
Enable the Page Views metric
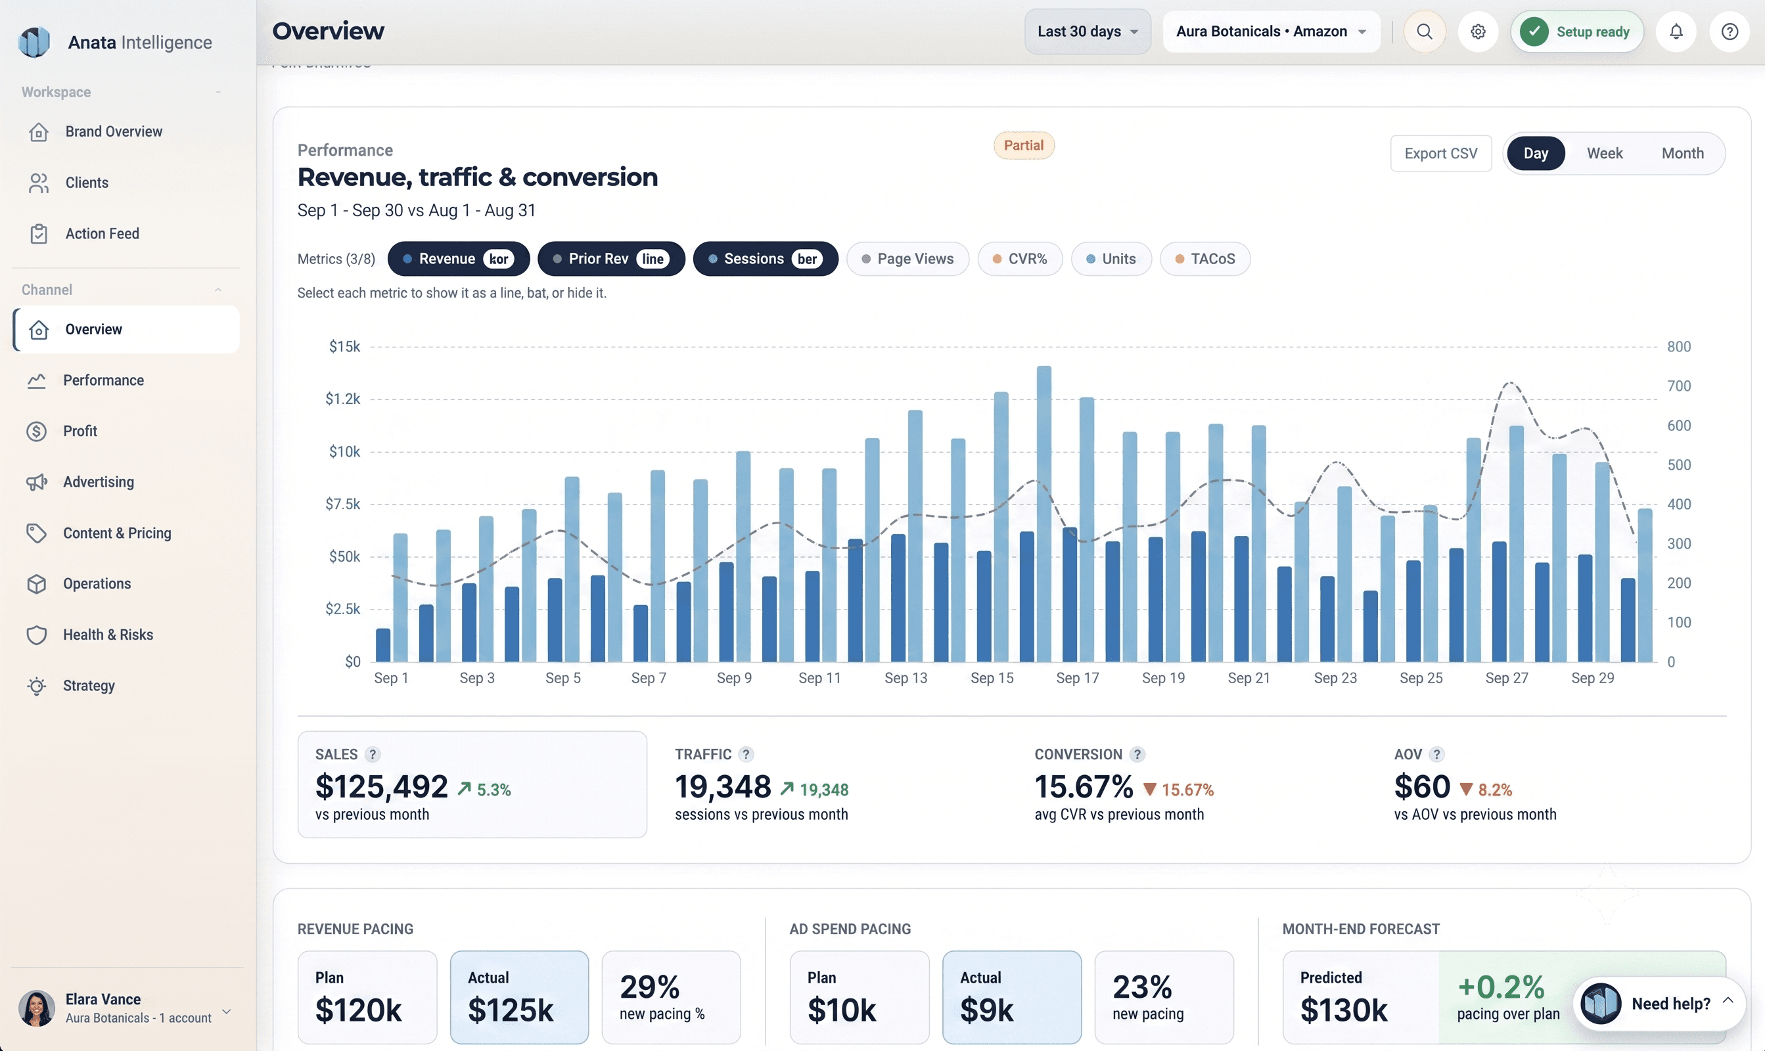pos(907,259)
